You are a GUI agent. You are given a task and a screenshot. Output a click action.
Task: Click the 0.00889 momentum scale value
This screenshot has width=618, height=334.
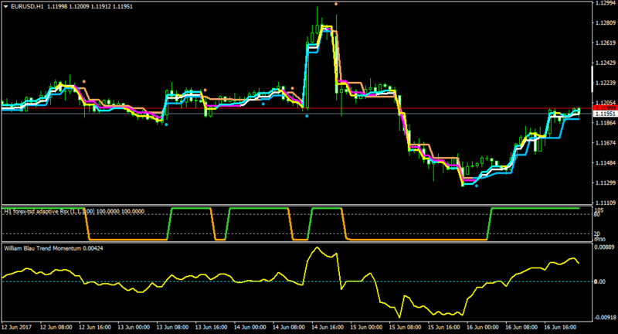[605, 247]
